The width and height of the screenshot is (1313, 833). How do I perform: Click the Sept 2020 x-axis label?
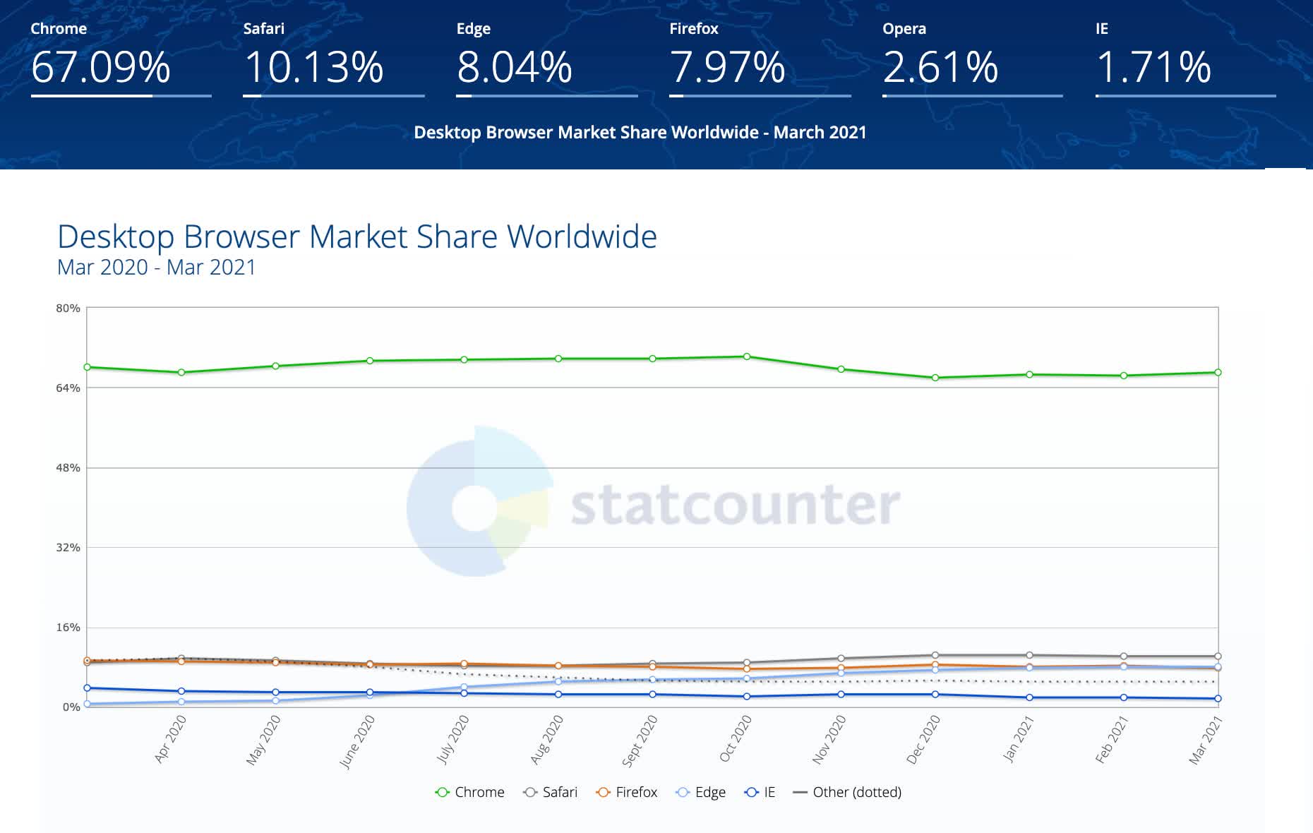point(640,740)
